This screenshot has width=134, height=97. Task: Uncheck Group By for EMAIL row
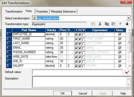[120, 48]
